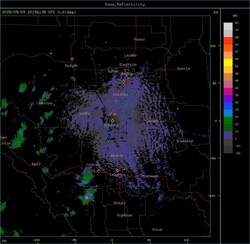Click the Lacombe city label

click(131, 55)
